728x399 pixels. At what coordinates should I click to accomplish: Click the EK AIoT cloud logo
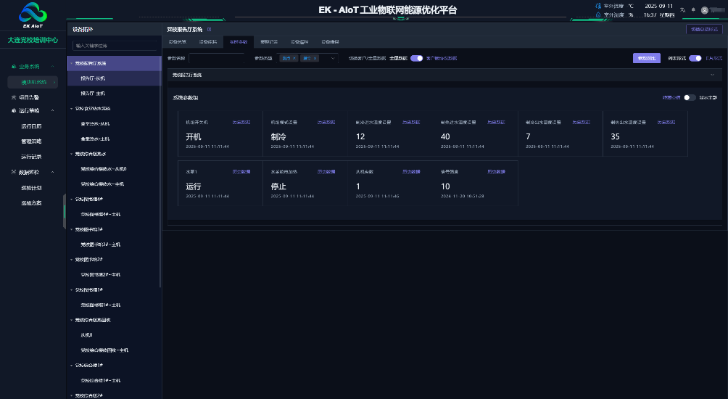(33, 14)
